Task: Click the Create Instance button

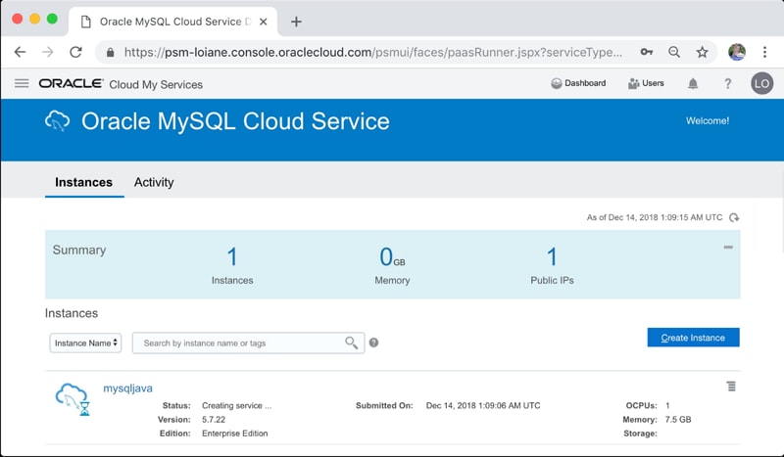Action: point(693,338)
